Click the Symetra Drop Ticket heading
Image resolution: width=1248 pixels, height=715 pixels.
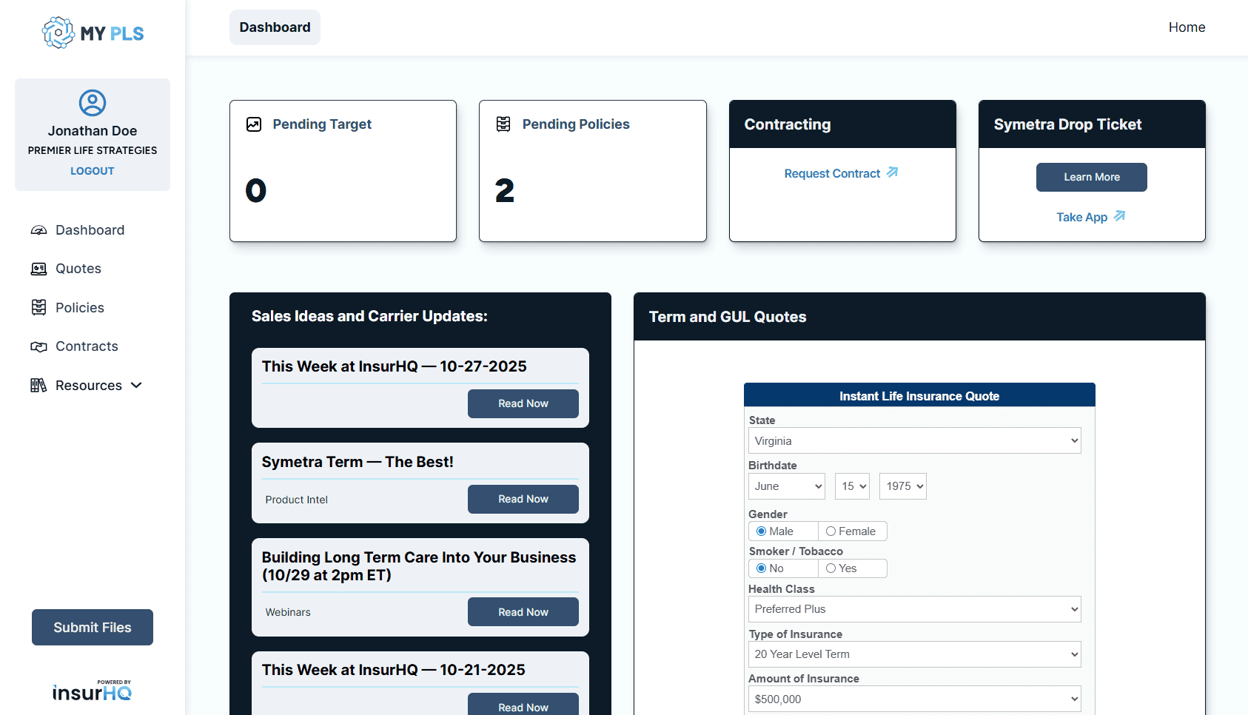click(x=1067, y=124)
